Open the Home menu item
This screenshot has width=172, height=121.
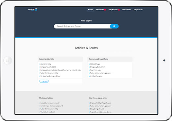click(90, 10)
